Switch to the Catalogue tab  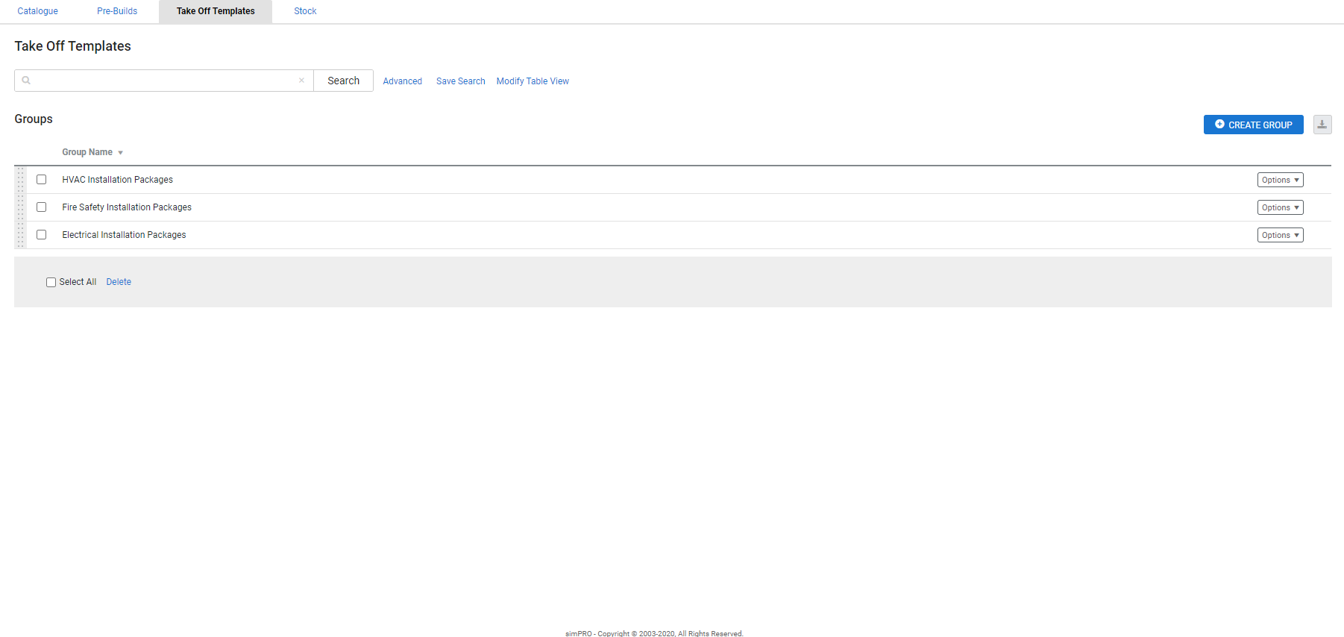click(x=37, y=11)
